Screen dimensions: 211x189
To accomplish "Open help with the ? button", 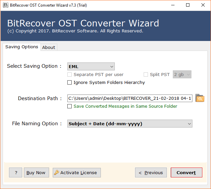I will point(16,172).
